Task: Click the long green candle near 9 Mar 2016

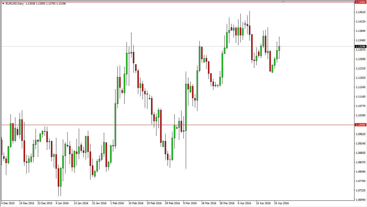Action: point(186,105)
